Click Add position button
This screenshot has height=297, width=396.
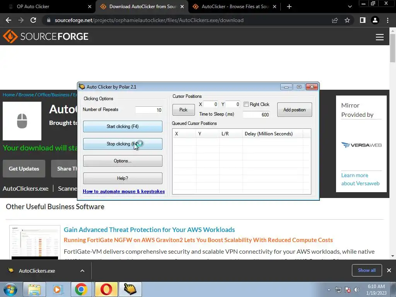(x=294, y=110)
